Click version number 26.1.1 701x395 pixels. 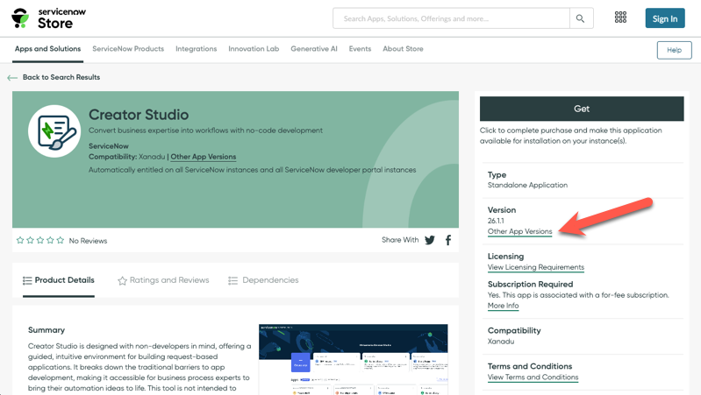click(x=496, y=221)
